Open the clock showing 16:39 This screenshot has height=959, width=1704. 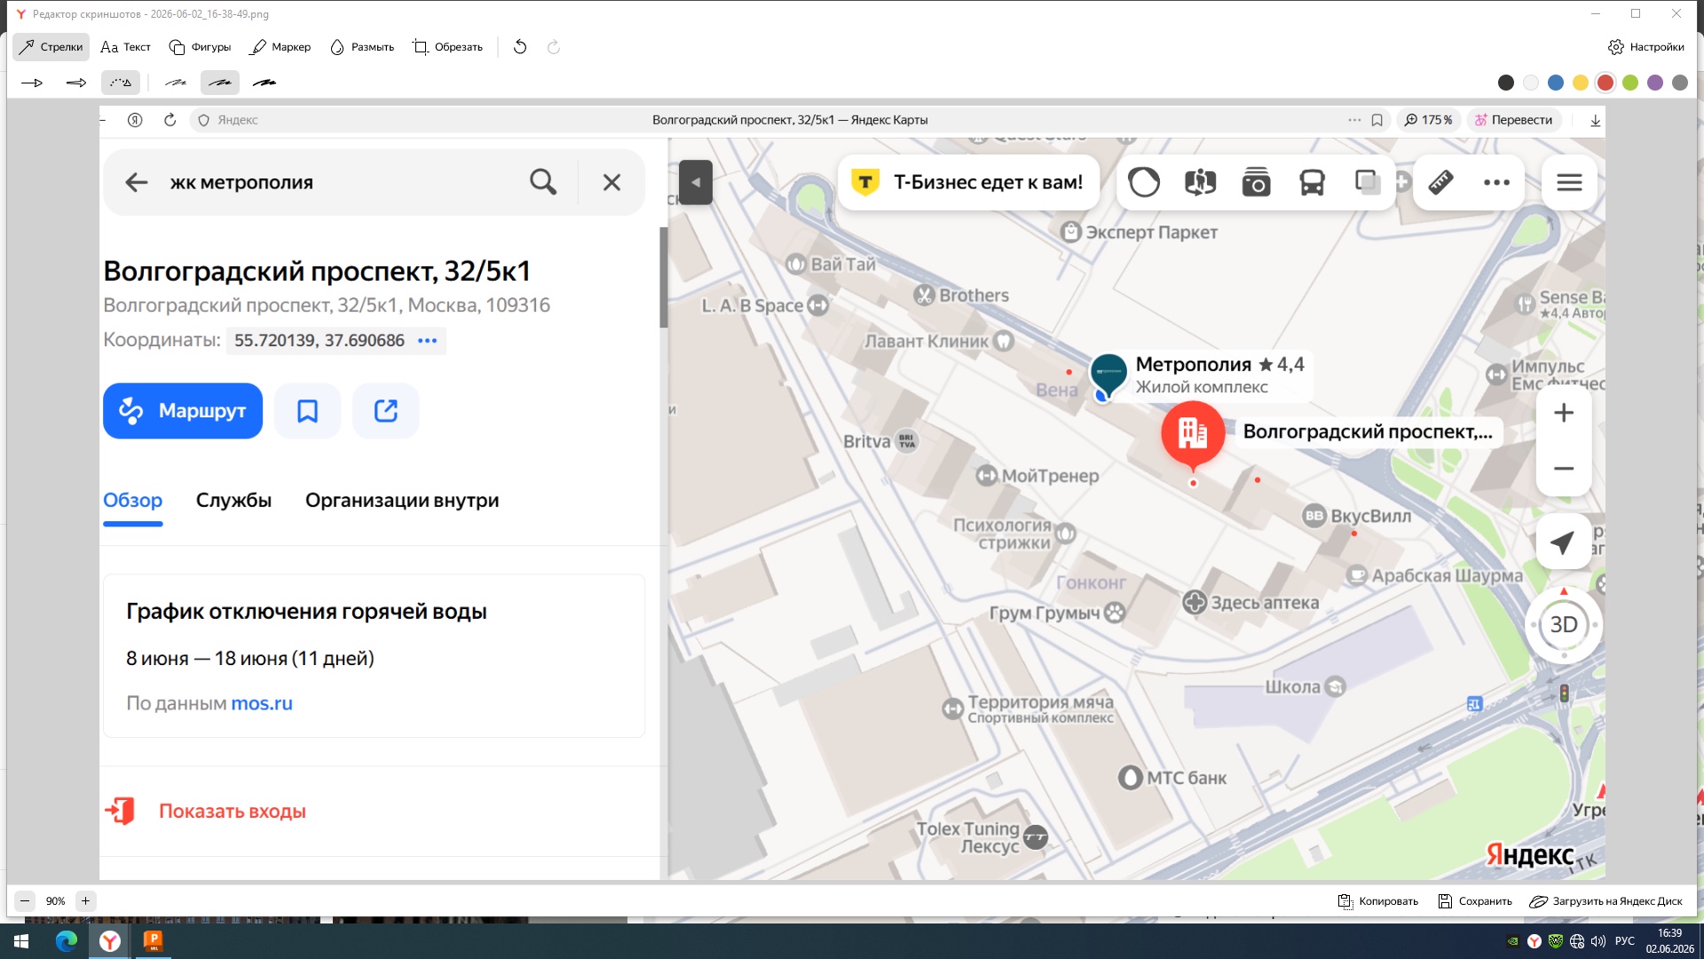[1669, 941]
